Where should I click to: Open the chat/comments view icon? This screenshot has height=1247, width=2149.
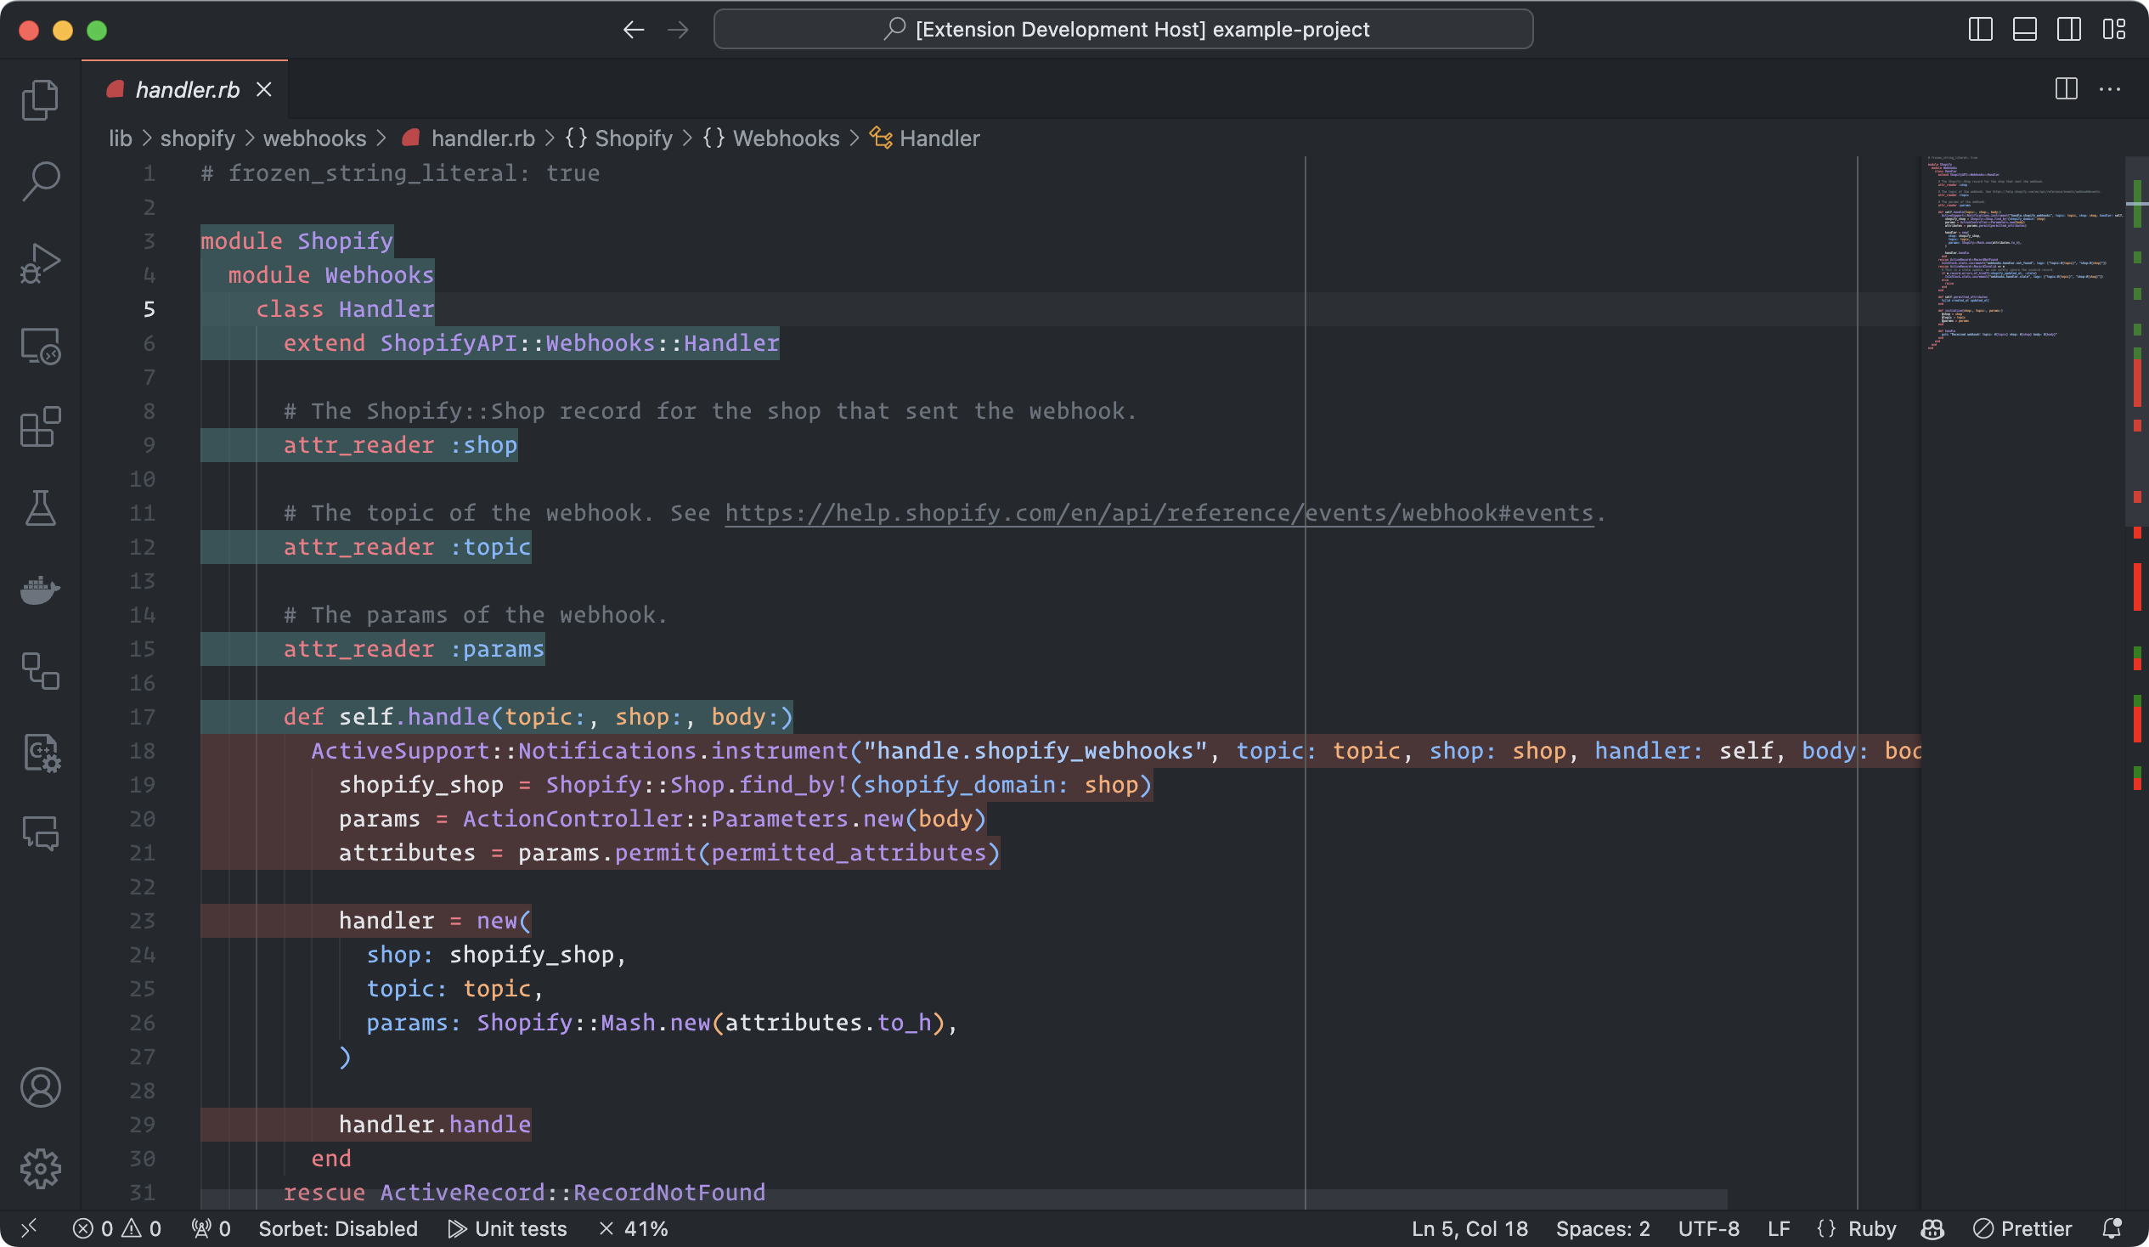point(40,834)
